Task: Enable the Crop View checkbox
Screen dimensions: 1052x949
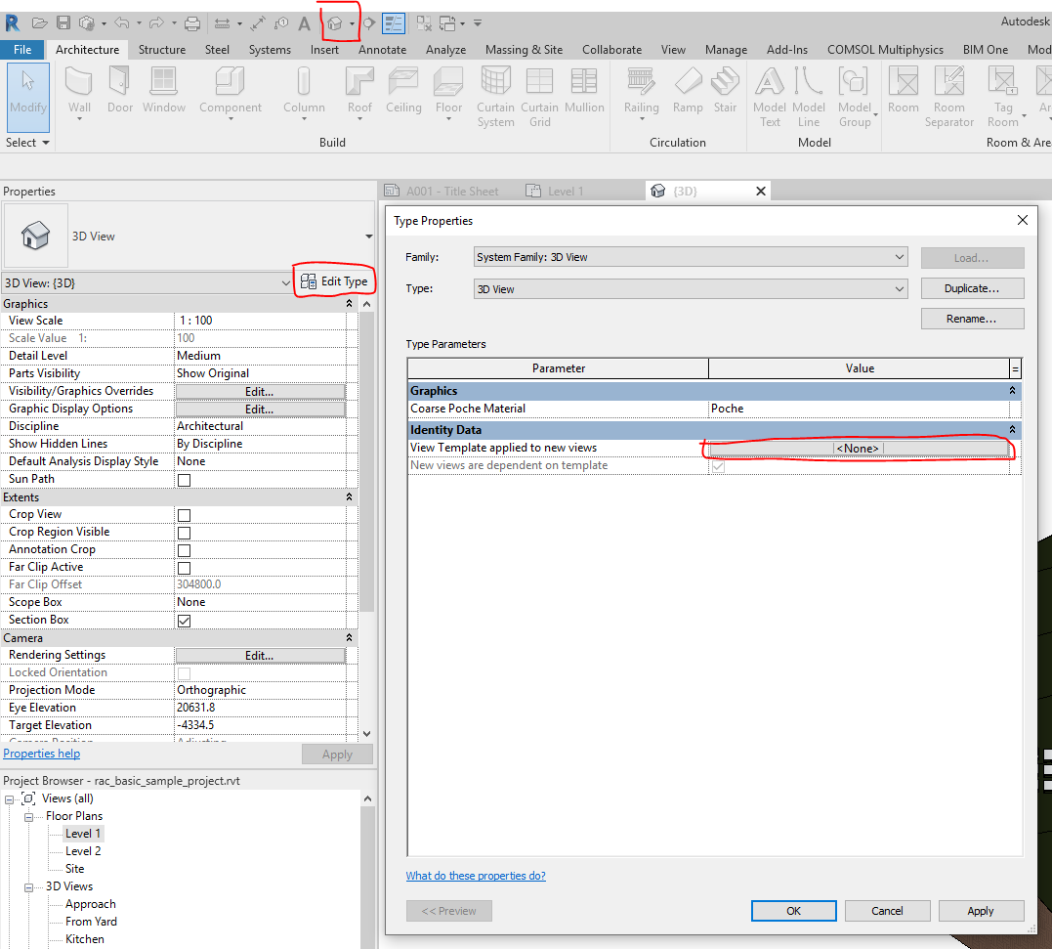Action: point(184,515)
